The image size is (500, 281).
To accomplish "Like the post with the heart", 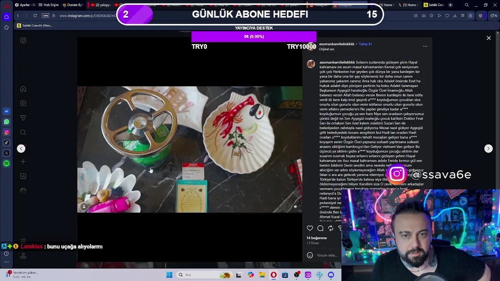I will [x=310, y=228].
